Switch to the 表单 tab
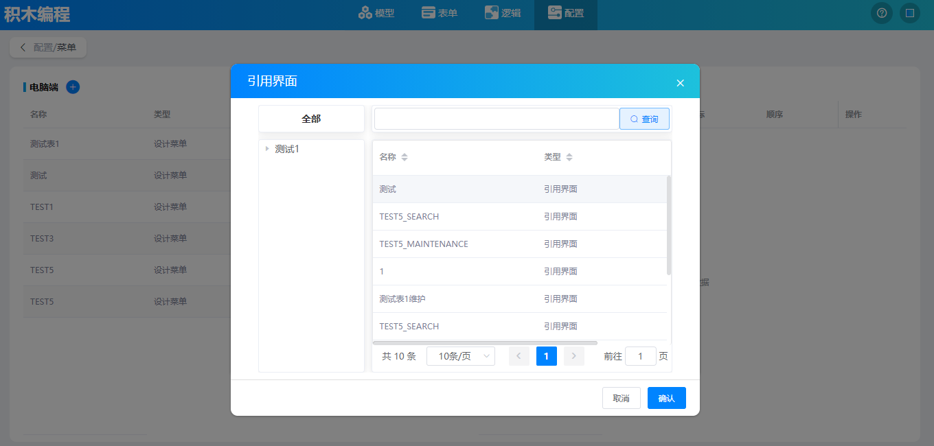 point(440,13)
